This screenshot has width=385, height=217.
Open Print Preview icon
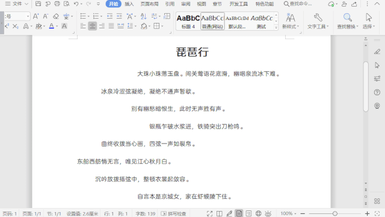67,4
